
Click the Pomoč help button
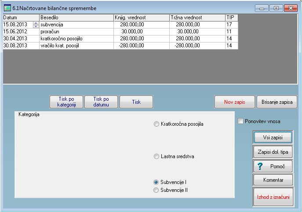[x=272, y=166]
